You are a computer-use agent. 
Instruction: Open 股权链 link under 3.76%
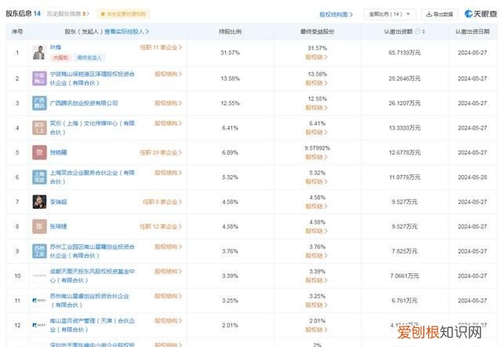tap(316, 256)
